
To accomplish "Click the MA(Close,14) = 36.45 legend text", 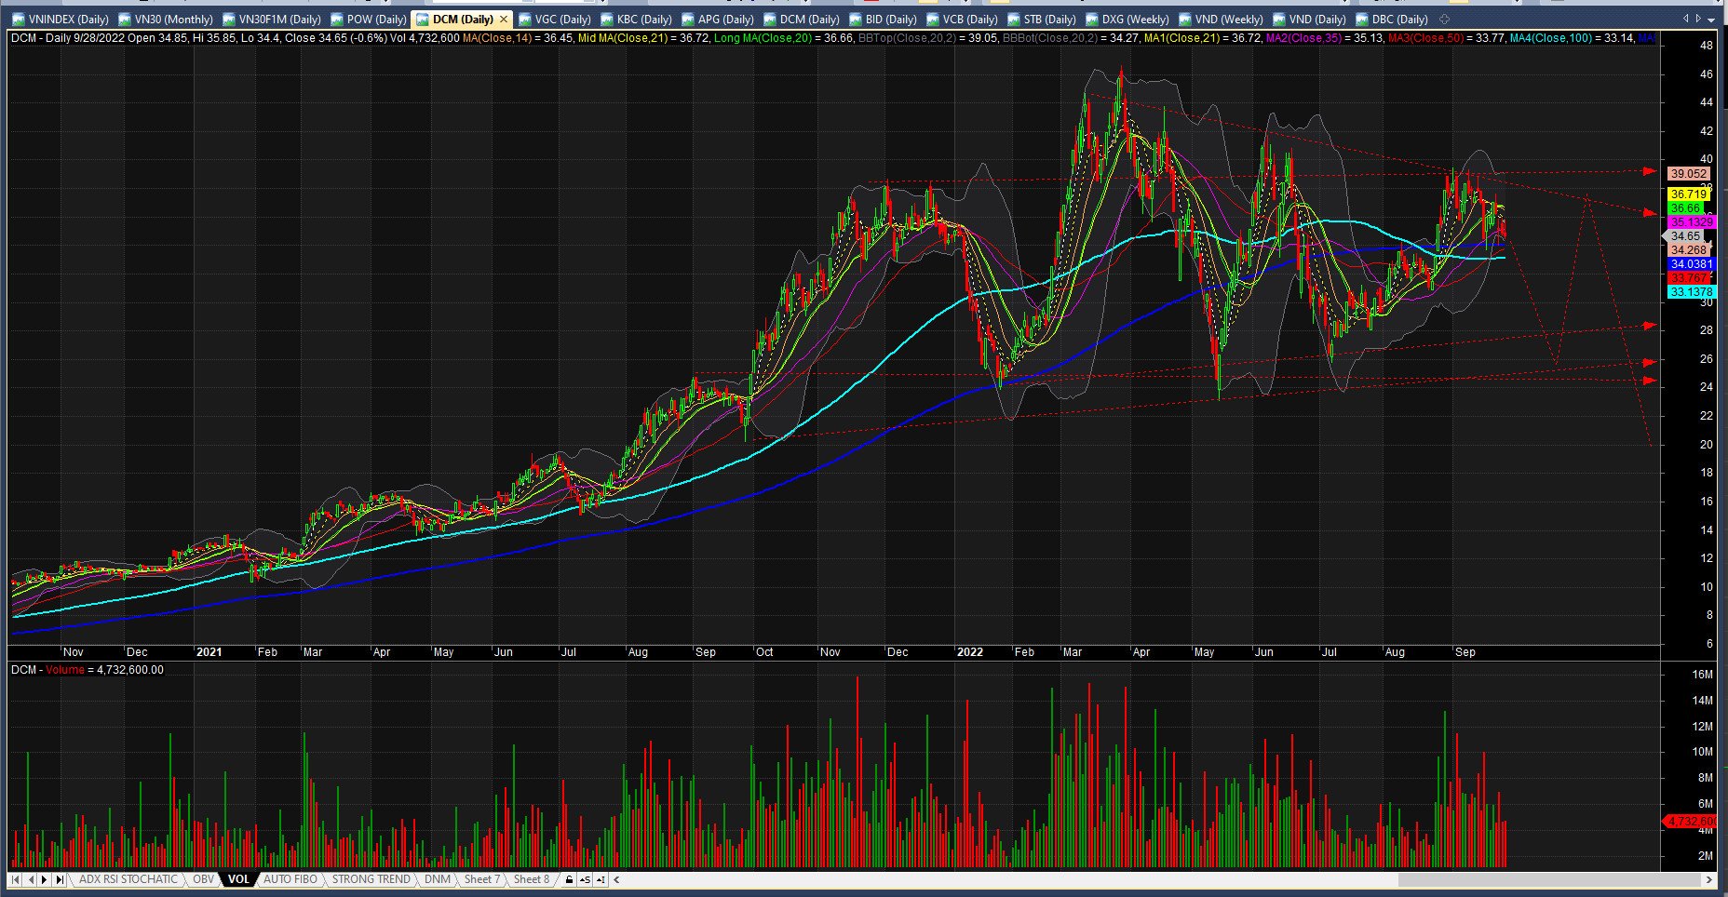I will (519, 38).
